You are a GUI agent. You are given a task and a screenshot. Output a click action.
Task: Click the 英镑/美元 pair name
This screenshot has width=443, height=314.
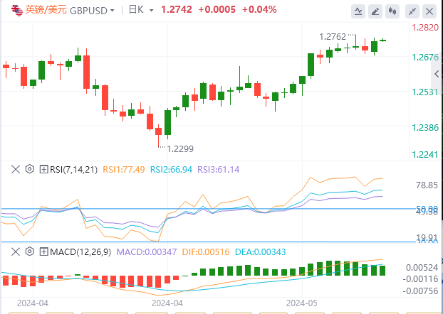coord(43,11)
